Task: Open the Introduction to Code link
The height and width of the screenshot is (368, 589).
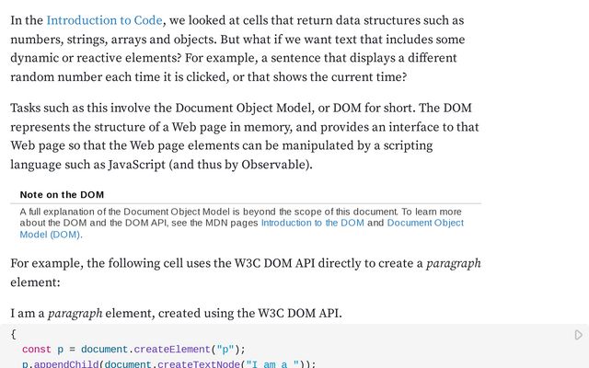Action: [104, 20]
